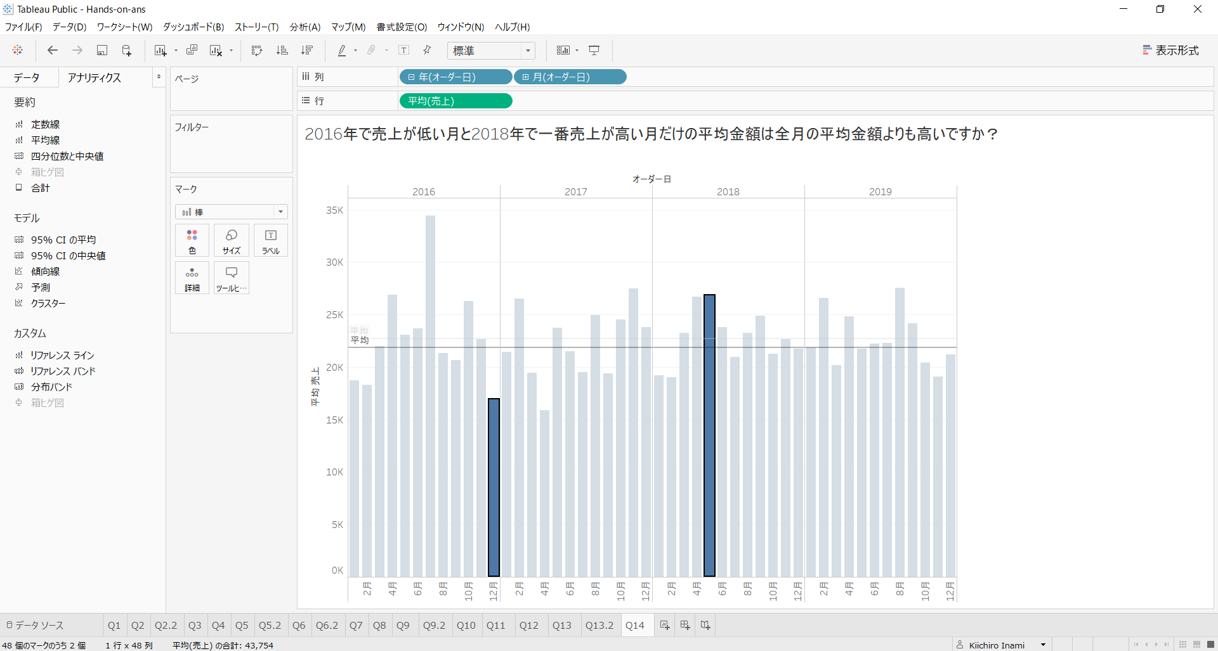Click the fix axes pin icon
Screen dimensions: 1218x651
tap(428, 50)
